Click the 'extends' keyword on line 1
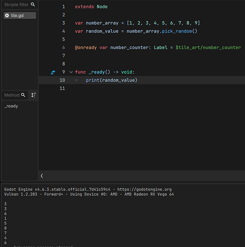 pos(84,7)
